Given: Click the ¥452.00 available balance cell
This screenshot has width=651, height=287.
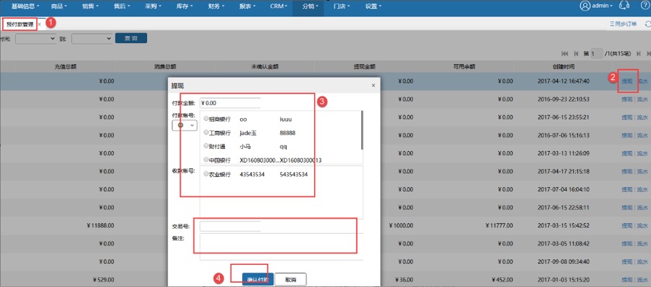Looking at the screenshot, I should click(502, 280).
